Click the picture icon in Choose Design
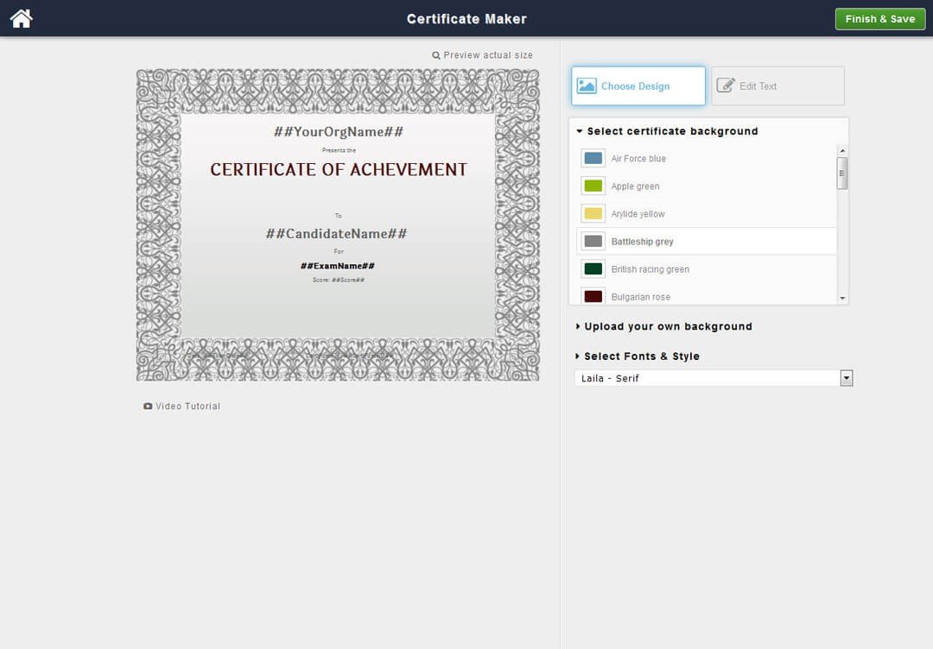Viewport: 933px width, 649px height. point(587,85)
